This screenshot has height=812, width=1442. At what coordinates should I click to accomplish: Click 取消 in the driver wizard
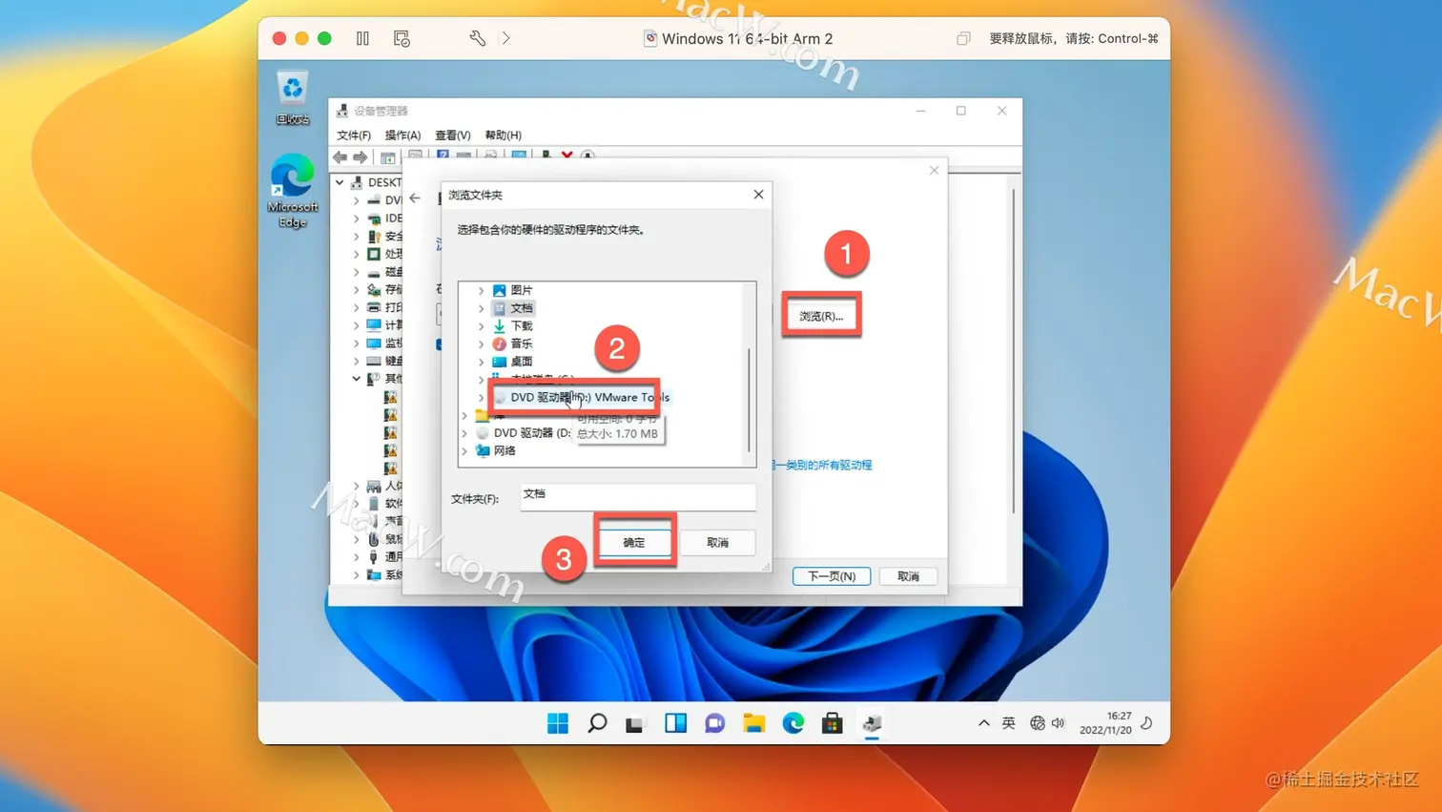[908, 576]
